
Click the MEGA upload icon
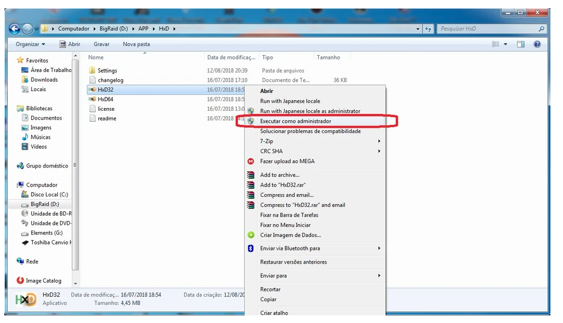tap(251, 161)
